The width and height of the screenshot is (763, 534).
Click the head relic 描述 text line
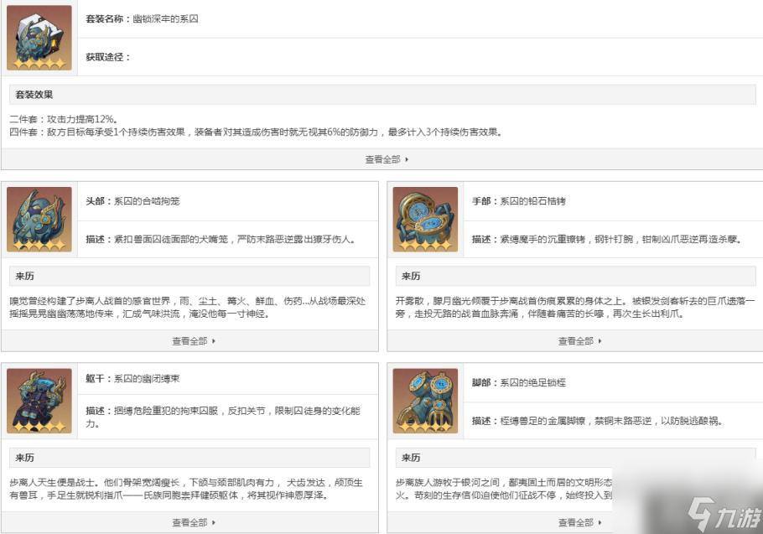pos(221,239)
